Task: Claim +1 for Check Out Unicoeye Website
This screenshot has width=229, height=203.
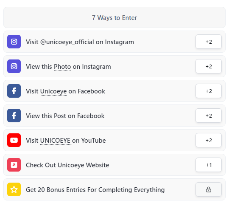Action: pos(209,165)
